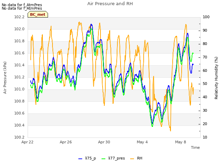Click the orange RH legend swatch
This screenshot has width=221, height=165.
(x=132, y=159)
